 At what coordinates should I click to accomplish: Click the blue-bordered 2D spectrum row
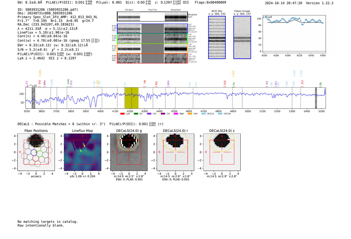152,29
